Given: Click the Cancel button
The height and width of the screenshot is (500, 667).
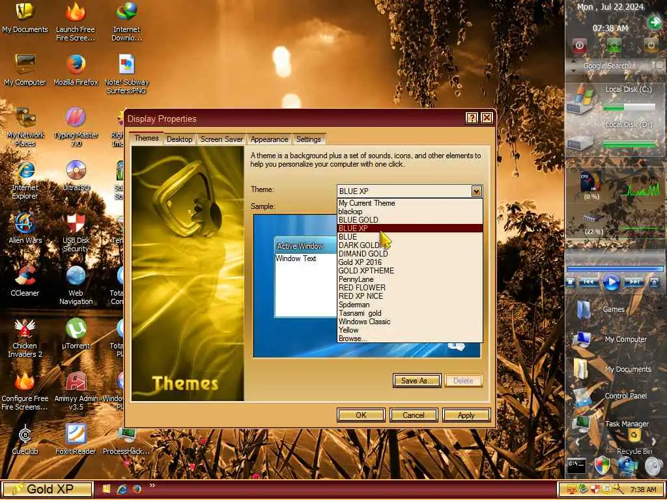Looking at the screenshot, I should 414,415.
